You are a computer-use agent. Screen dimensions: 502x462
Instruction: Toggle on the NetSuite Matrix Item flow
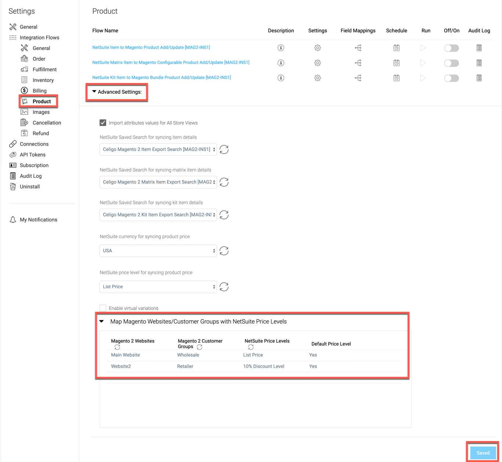click(451, 63)
